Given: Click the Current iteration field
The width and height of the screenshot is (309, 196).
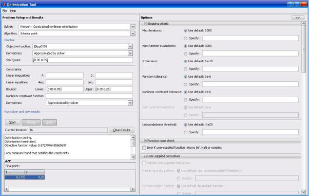Looking at the screenshot, I should click(68, 130).
